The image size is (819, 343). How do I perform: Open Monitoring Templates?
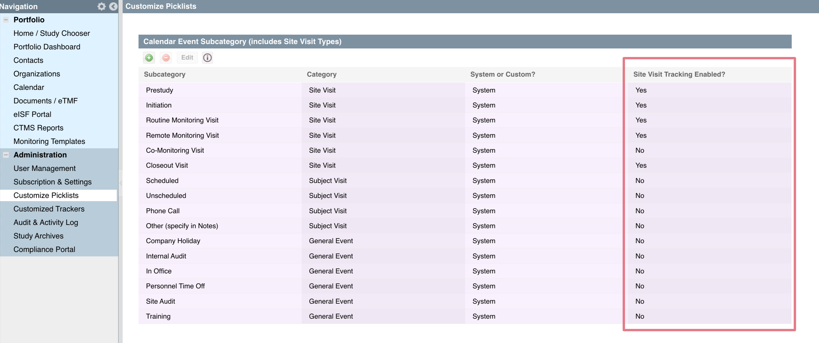coord(49,141)
